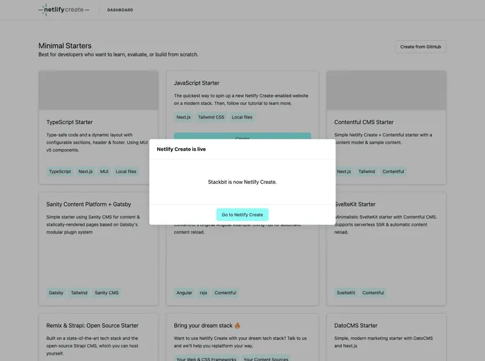The width and height of the screenshot is (485, 361).
Task: Click the Angular tag chip
Action: click(x=184, y=293)
